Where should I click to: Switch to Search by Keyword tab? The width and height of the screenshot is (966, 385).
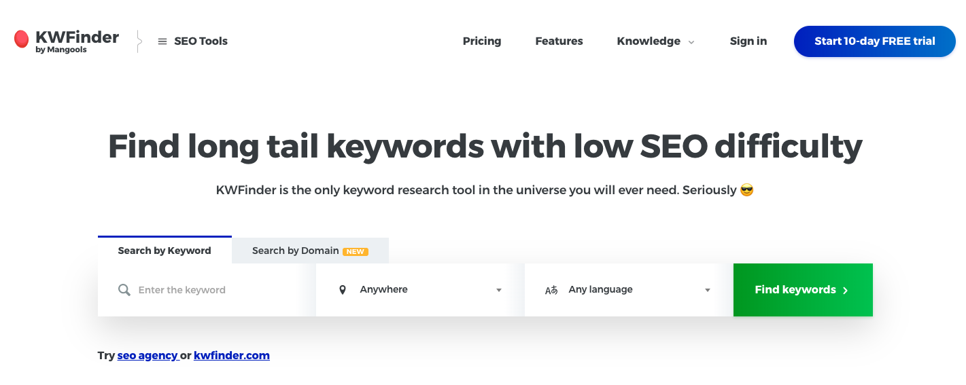[165, 250]
